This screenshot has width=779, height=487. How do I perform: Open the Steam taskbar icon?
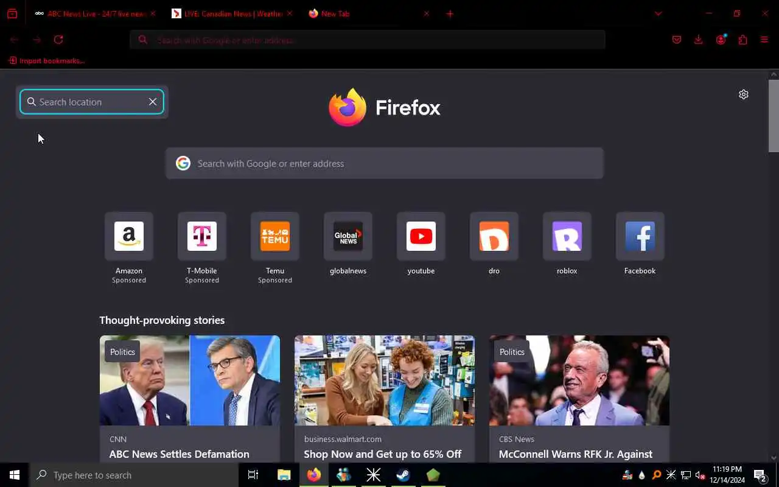pyautogui.click(x=403, y=475)
